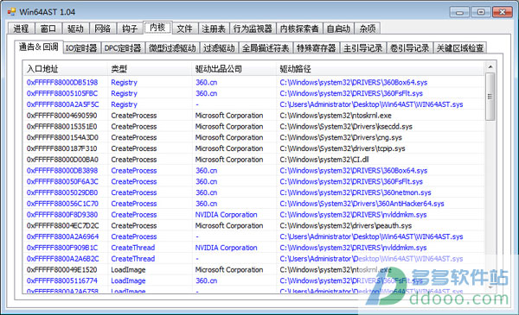The image size is (519, 315).
Task: Click the vertical scrollbar thumb
Action: pyautogui.click(x=490, y=97)
